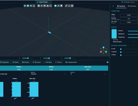Click the circle outline icon in toolbar
The image size is (138, 106).
[x=51, y=6]
